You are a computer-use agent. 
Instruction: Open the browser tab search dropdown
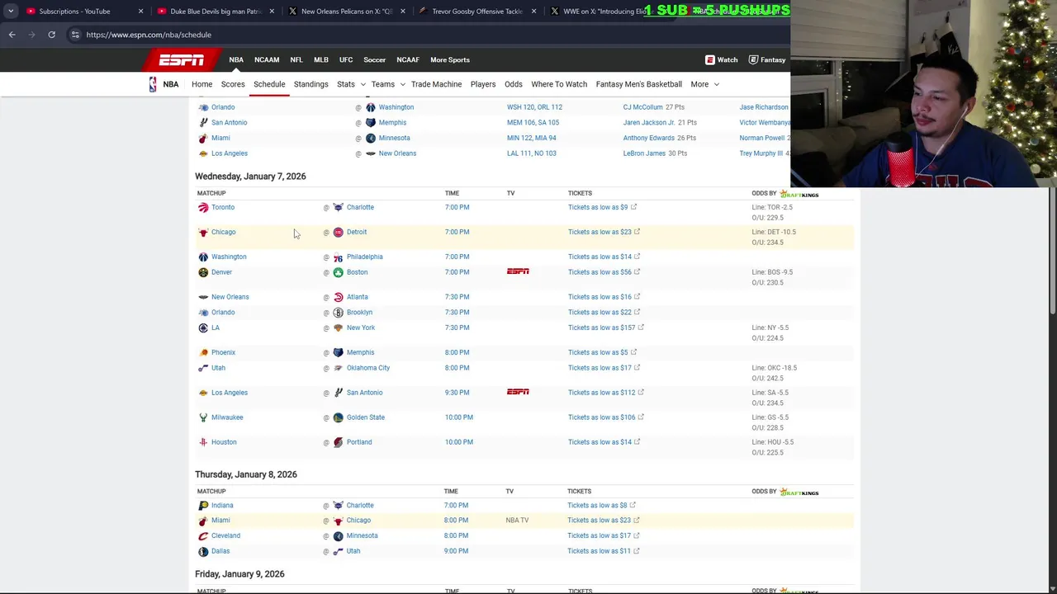point(11,12)
